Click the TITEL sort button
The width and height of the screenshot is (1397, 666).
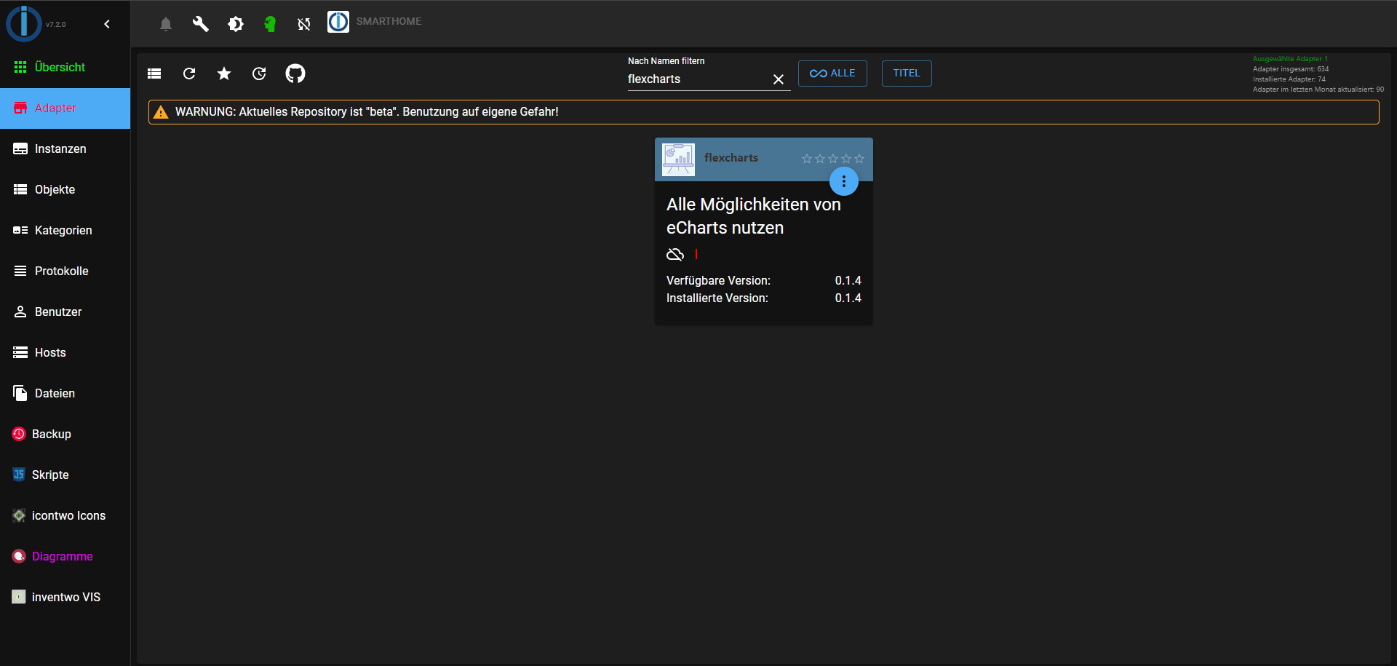click(x=907, y=74)
